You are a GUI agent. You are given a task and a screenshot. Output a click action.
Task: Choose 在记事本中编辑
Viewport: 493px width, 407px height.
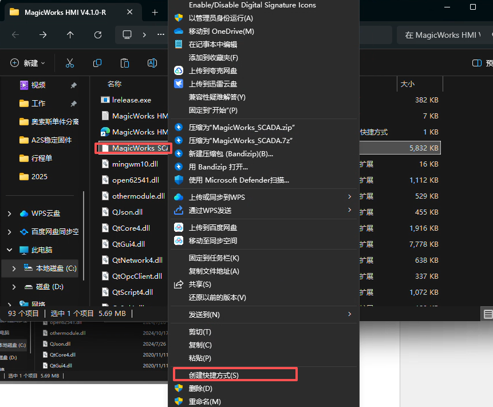coord(263,44)
